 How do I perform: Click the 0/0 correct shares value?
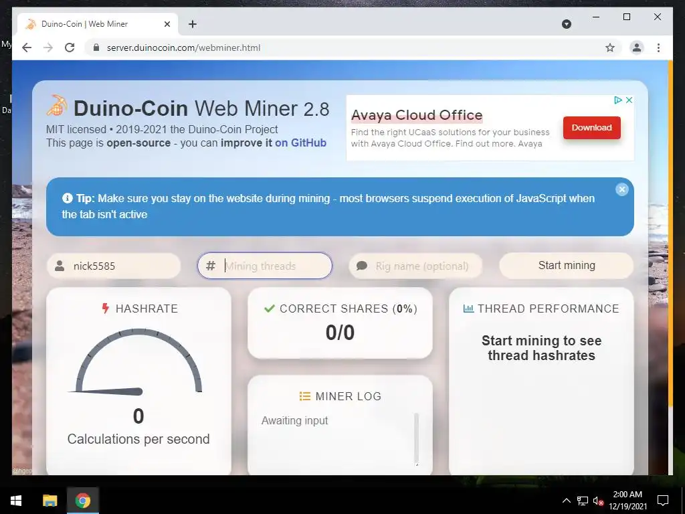[340, 333]
